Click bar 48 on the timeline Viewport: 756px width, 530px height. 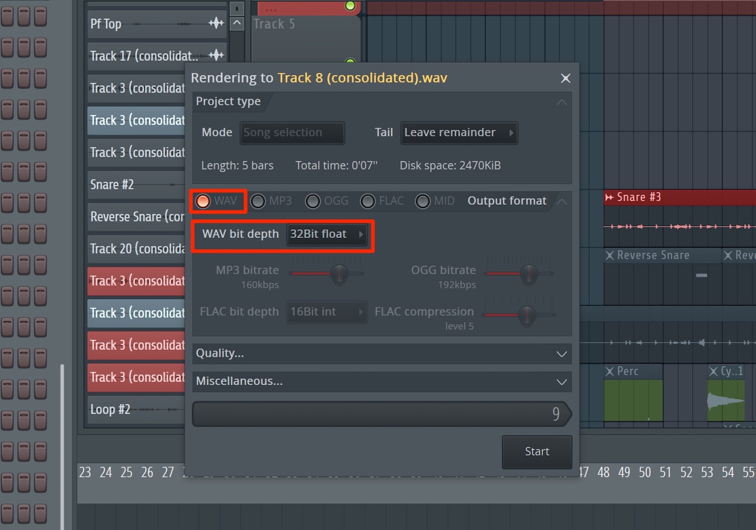click(603, 473)
